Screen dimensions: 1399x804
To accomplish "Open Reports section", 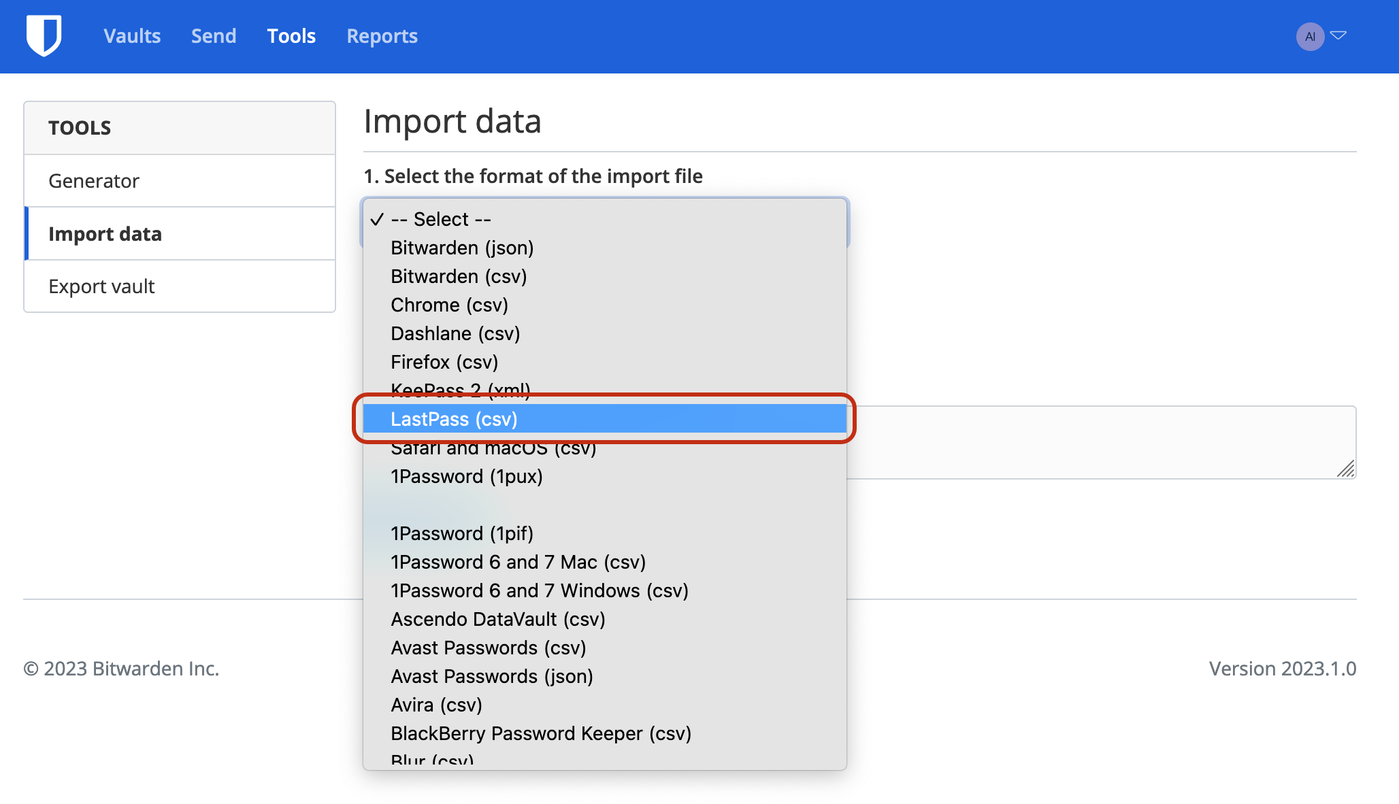I will (x=382, y=35).
